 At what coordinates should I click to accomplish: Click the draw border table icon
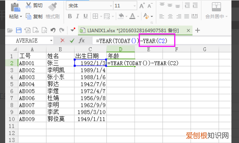[107, 16]
